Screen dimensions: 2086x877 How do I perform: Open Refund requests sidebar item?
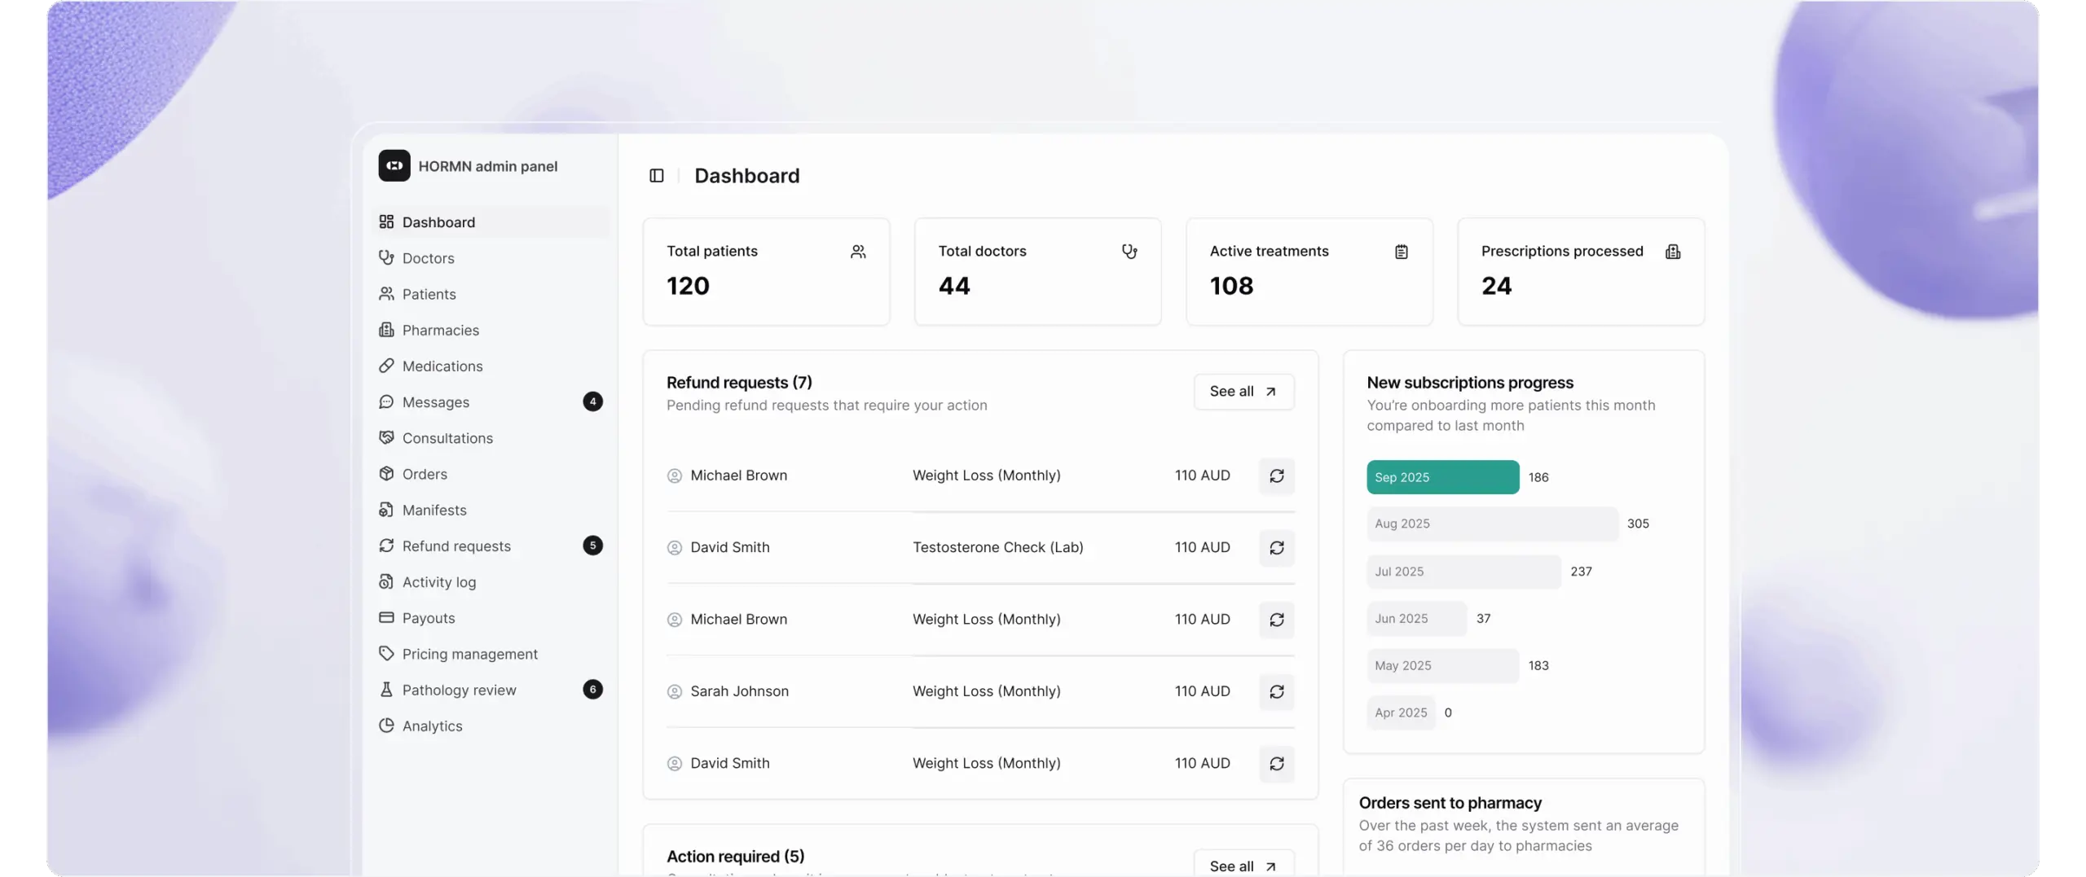click(491, 546)
